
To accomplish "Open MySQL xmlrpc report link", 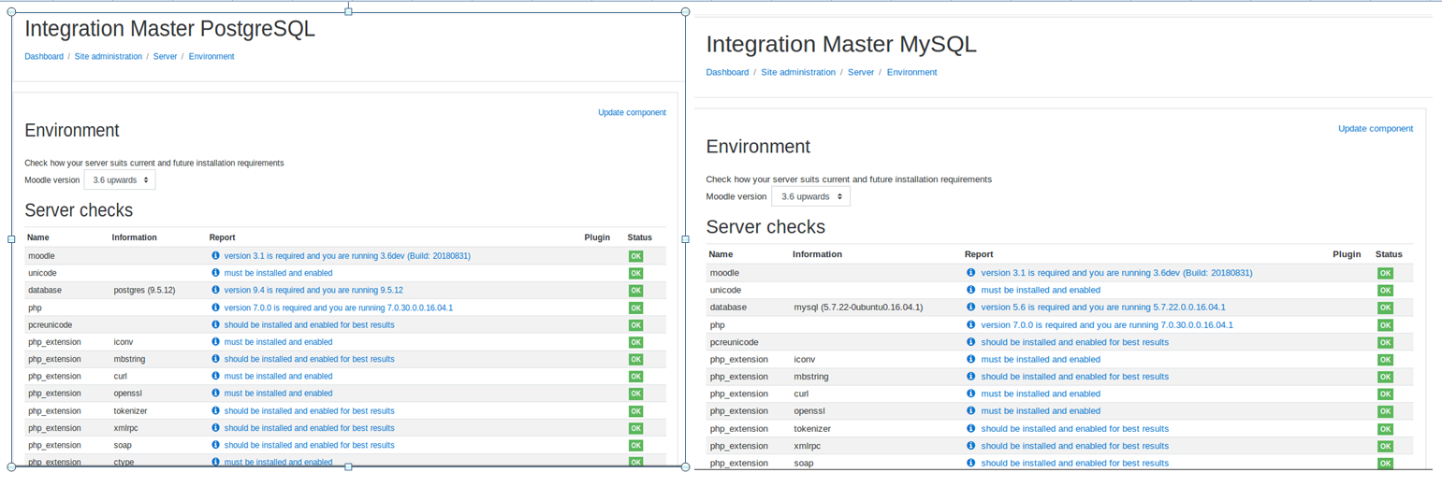I will point(1075,446).
